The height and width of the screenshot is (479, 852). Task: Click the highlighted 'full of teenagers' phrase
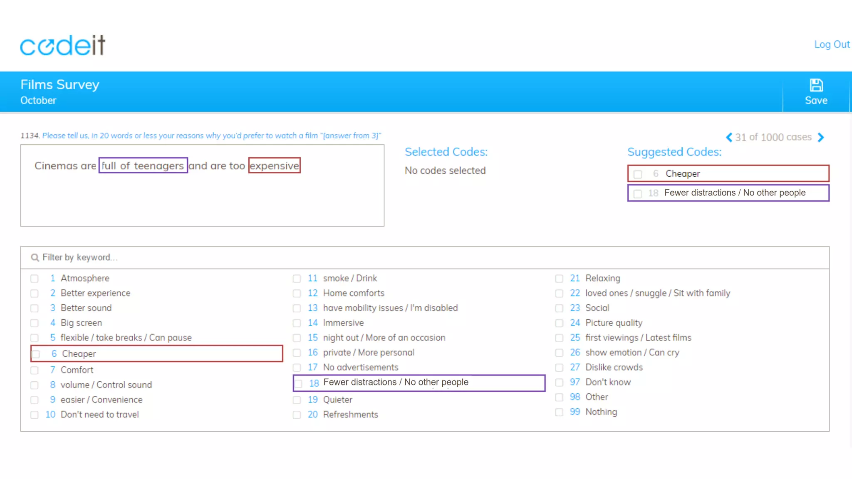pyautogui.click(x=143, y=165)
